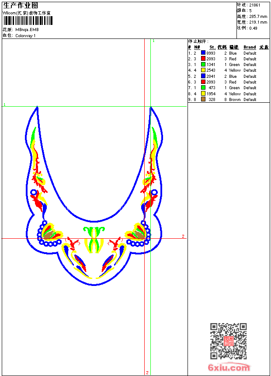This screenshot has width=271, height=376.
Task: Click the Colorway 1 label
Action: 25,36
